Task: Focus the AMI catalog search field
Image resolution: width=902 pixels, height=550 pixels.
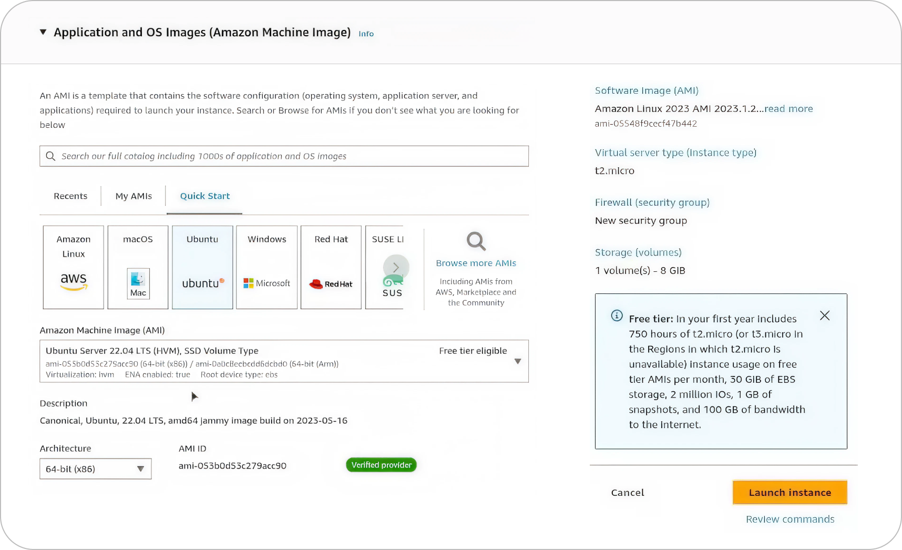Action: point(284,156)
